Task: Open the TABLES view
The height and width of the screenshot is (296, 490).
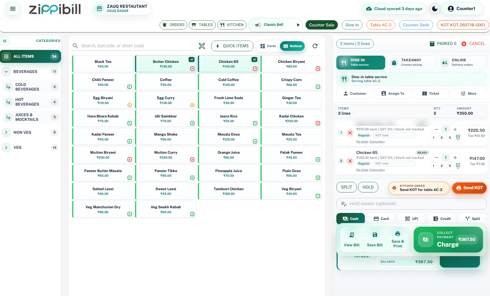Action: pyautogui.click(x=202, y=25)
